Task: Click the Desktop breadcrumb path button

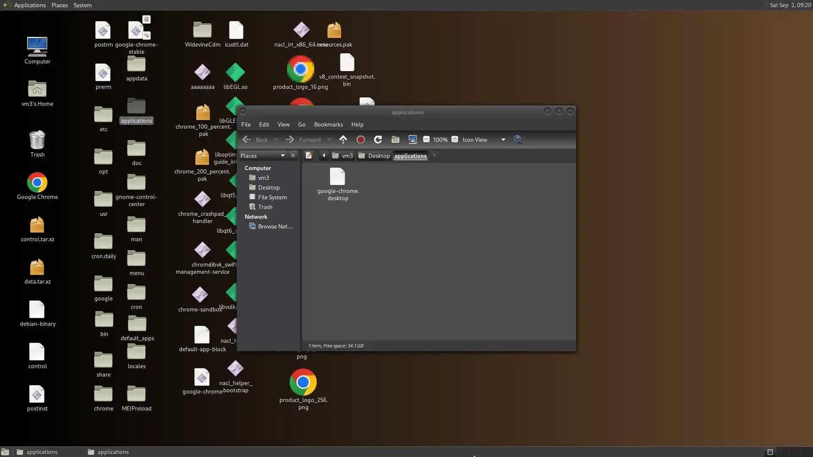Action: [x=374, y=156]
